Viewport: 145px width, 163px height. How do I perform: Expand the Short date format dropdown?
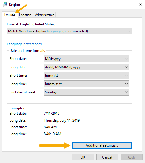(86, 59)
